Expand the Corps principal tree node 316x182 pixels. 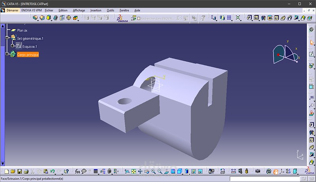pyautogui.click(x=7, y=54)
